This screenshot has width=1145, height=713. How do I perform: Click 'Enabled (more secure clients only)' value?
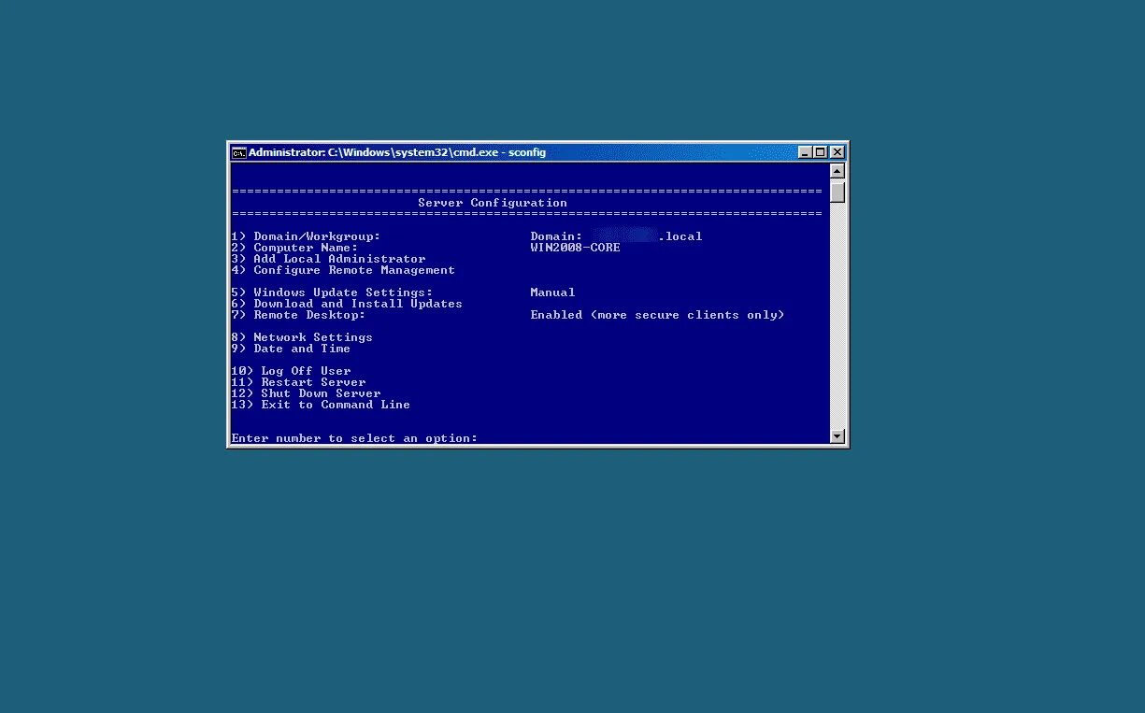point(657,315)
